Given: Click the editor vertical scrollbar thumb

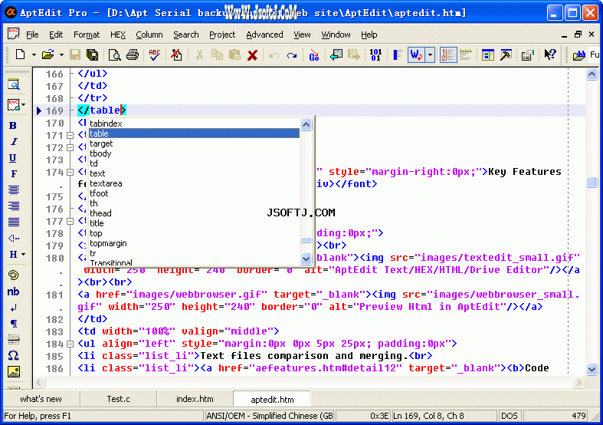Looking at the screenshot, I should click(x=592, y=182).
